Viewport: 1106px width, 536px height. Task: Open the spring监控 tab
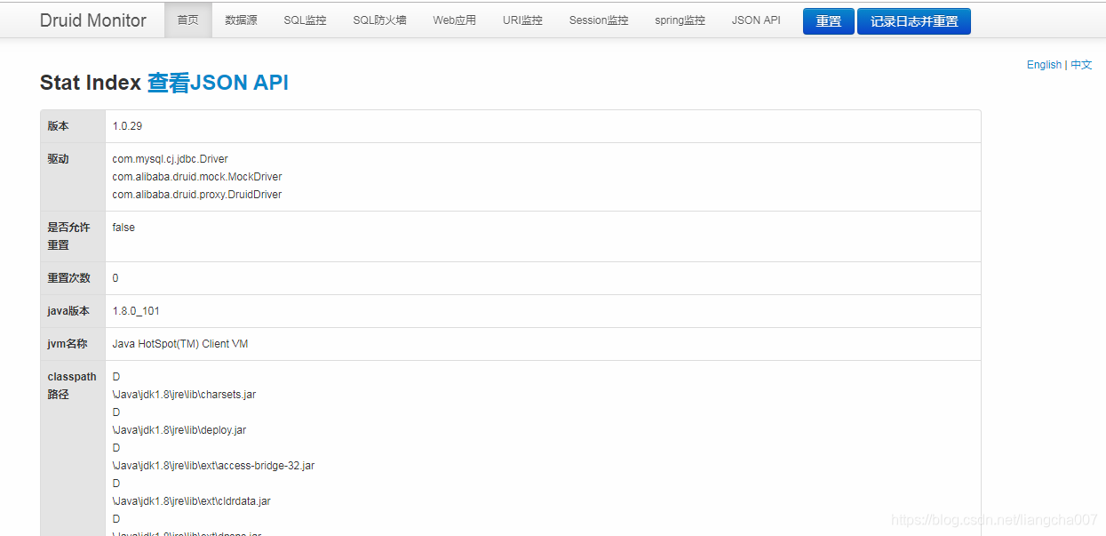(x=680, y=20)
